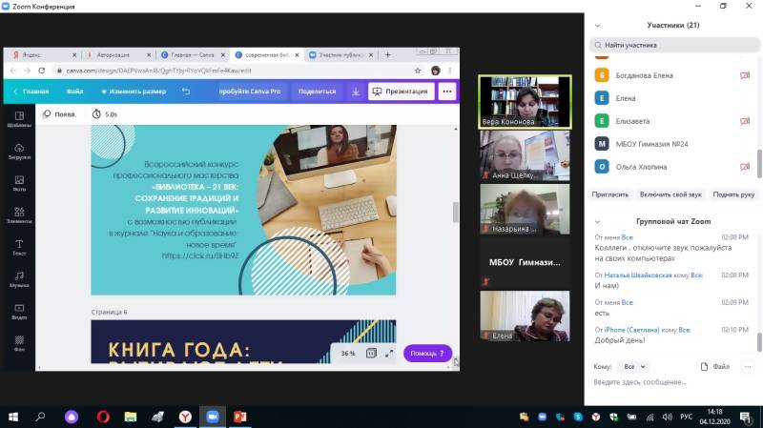Open the Шаблоны templates panel in Canva sidebar
The width and height of the screenshot is (763, 428).
(18, 119)
